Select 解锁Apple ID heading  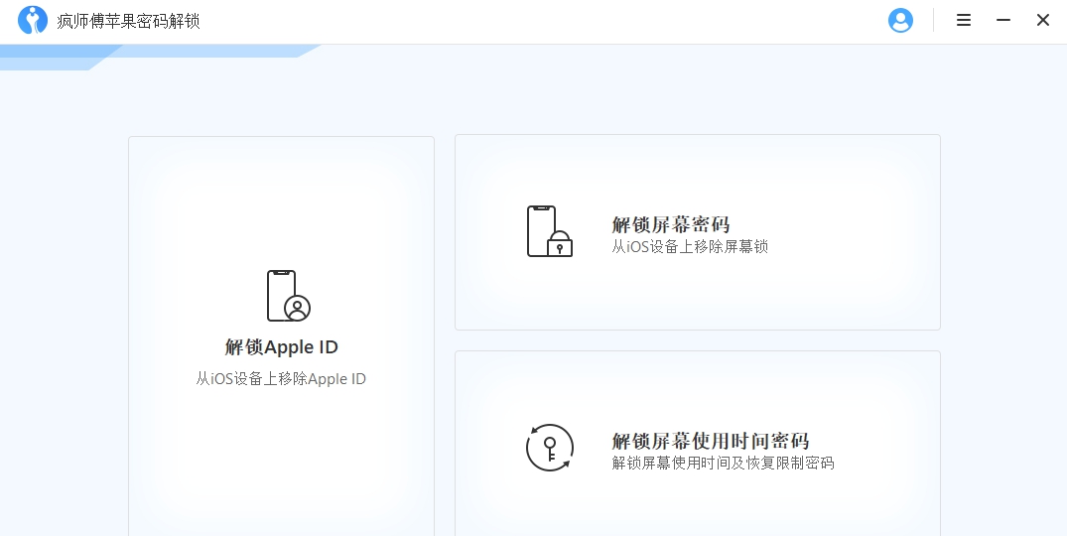click(281, 346)
